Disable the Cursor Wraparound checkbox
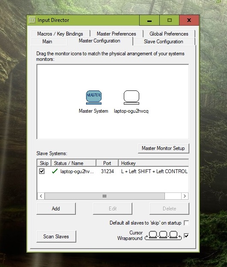This screenshot has width=227, height=267. 186,236
